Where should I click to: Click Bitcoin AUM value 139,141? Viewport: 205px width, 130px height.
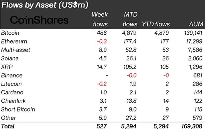[x=193, y=33]
